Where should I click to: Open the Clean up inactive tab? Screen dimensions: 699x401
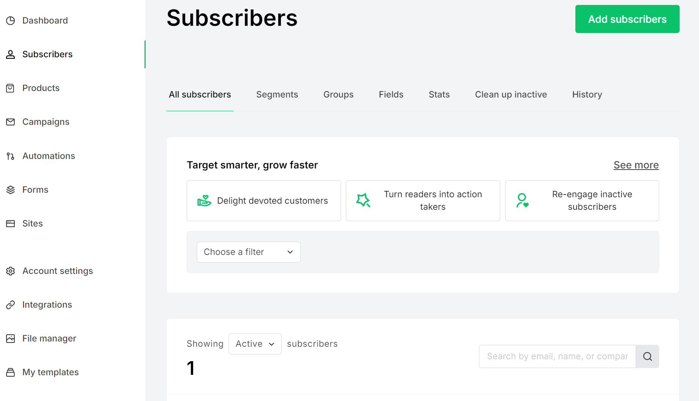[511, 94]
